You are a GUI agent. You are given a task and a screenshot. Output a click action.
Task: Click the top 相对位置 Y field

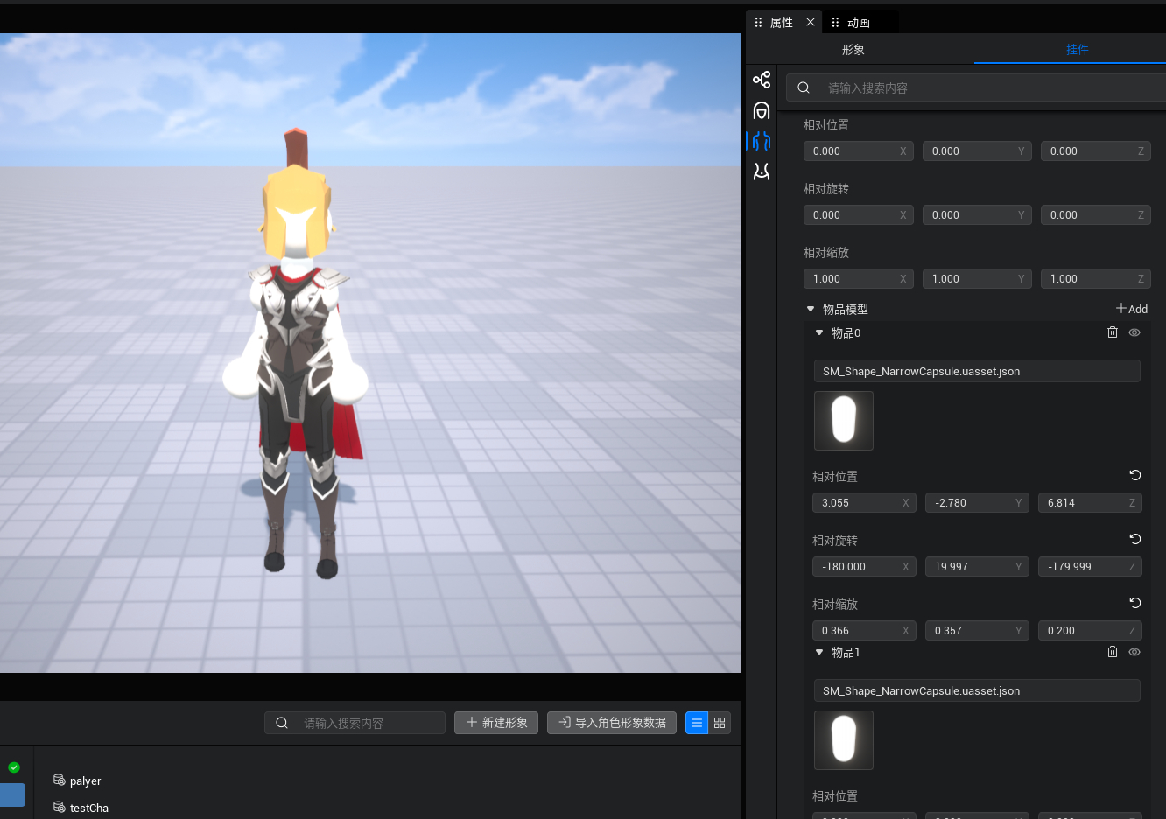(x=977, y=151)
